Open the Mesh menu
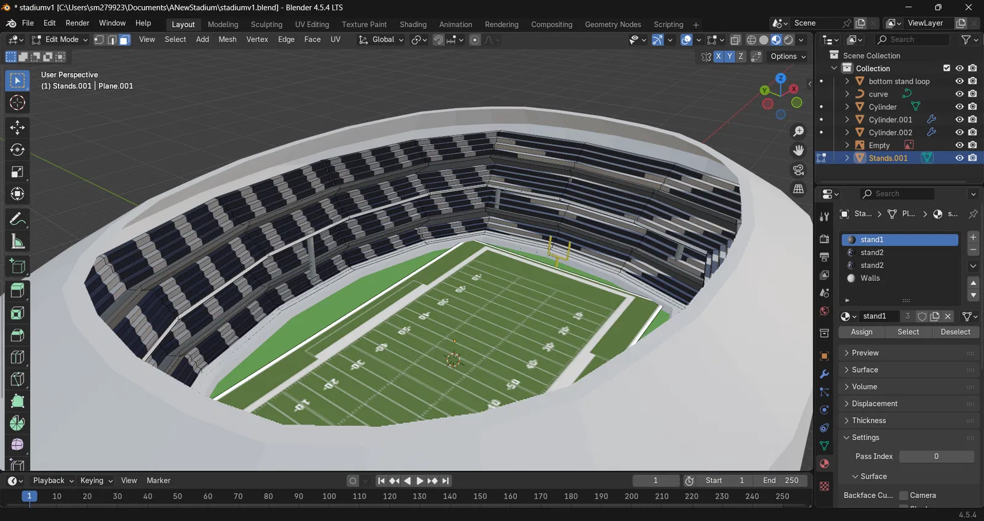The width and height of the screenshot is (984, 521). tap(227, 39)
